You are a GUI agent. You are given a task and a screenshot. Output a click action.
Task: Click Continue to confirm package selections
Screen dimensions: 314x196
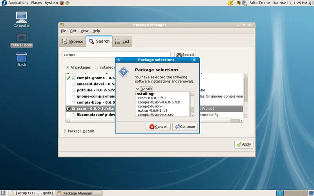[185, 127]
